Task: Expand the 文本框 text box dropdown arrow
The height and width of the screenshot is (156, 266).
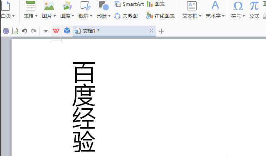Action: pyautogui.click(x=200, y=16)
